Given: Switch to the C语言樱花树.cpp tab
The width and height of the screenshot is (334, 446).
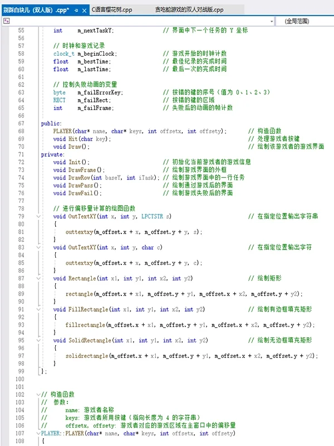Looking at the screenshot, I should [112, 9].
